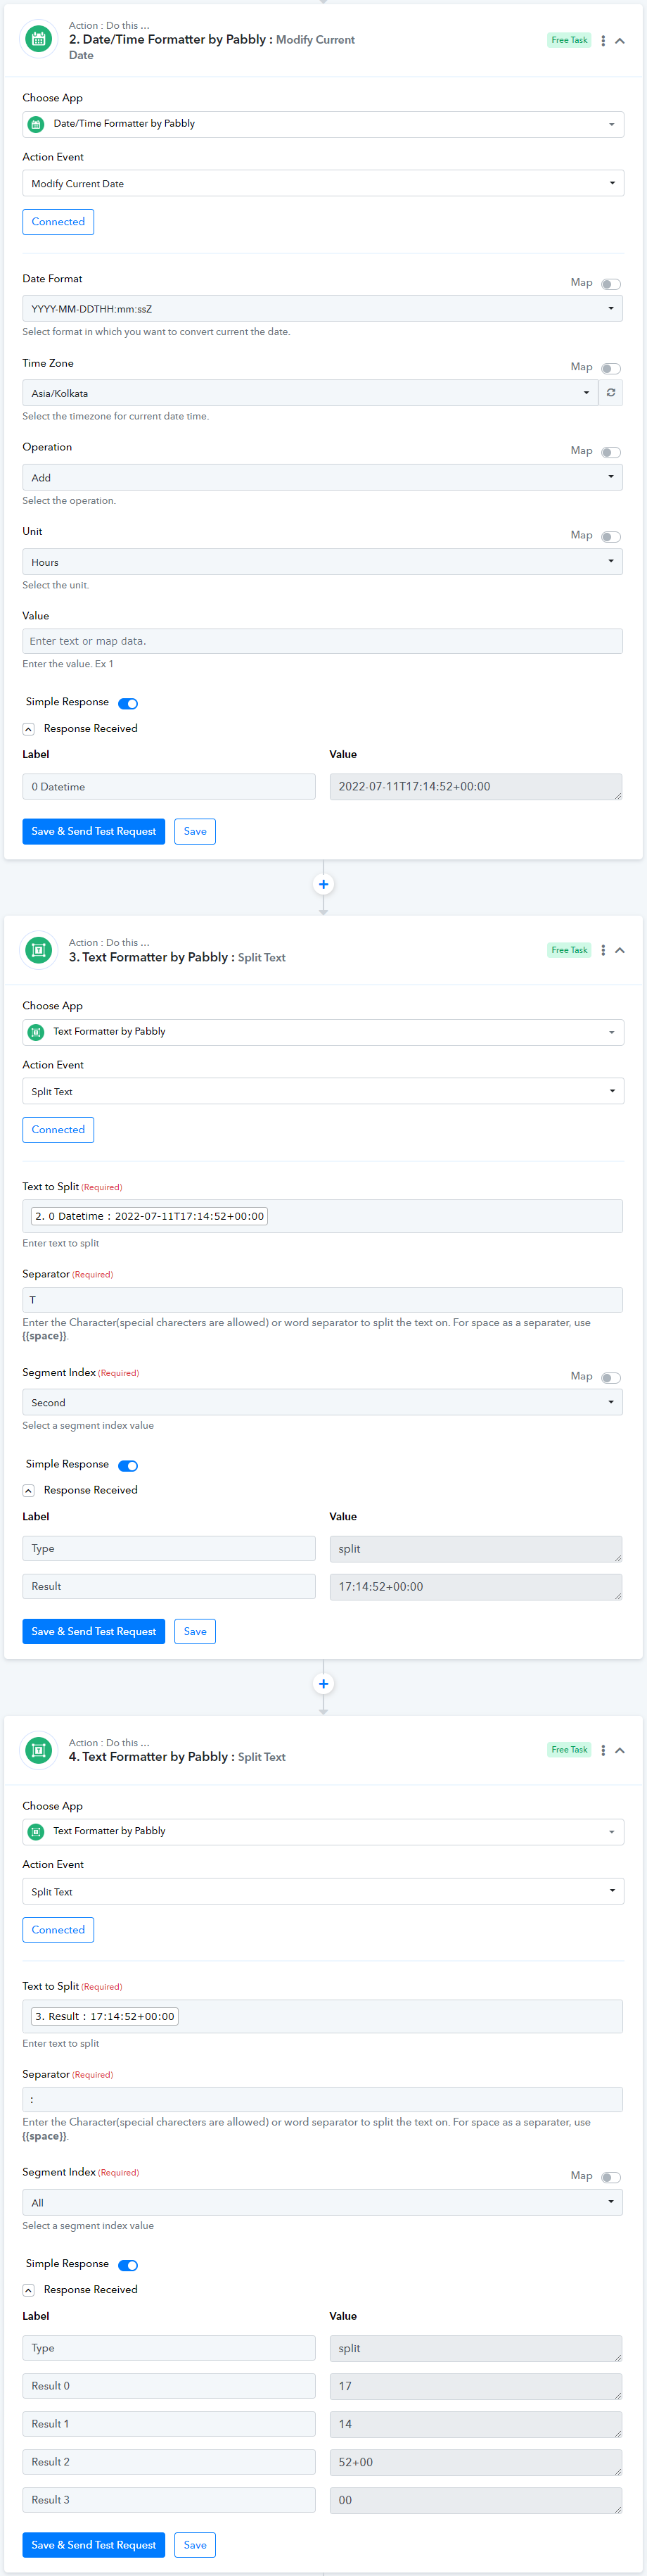Click Result 3 value field showing 00

click(476, 2501)
